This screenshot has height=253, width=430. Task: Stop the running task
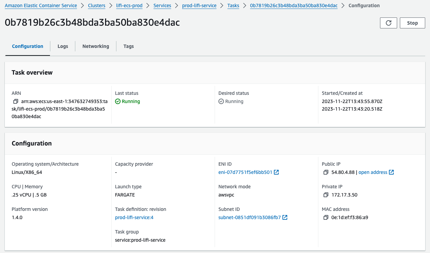point(412,23)
